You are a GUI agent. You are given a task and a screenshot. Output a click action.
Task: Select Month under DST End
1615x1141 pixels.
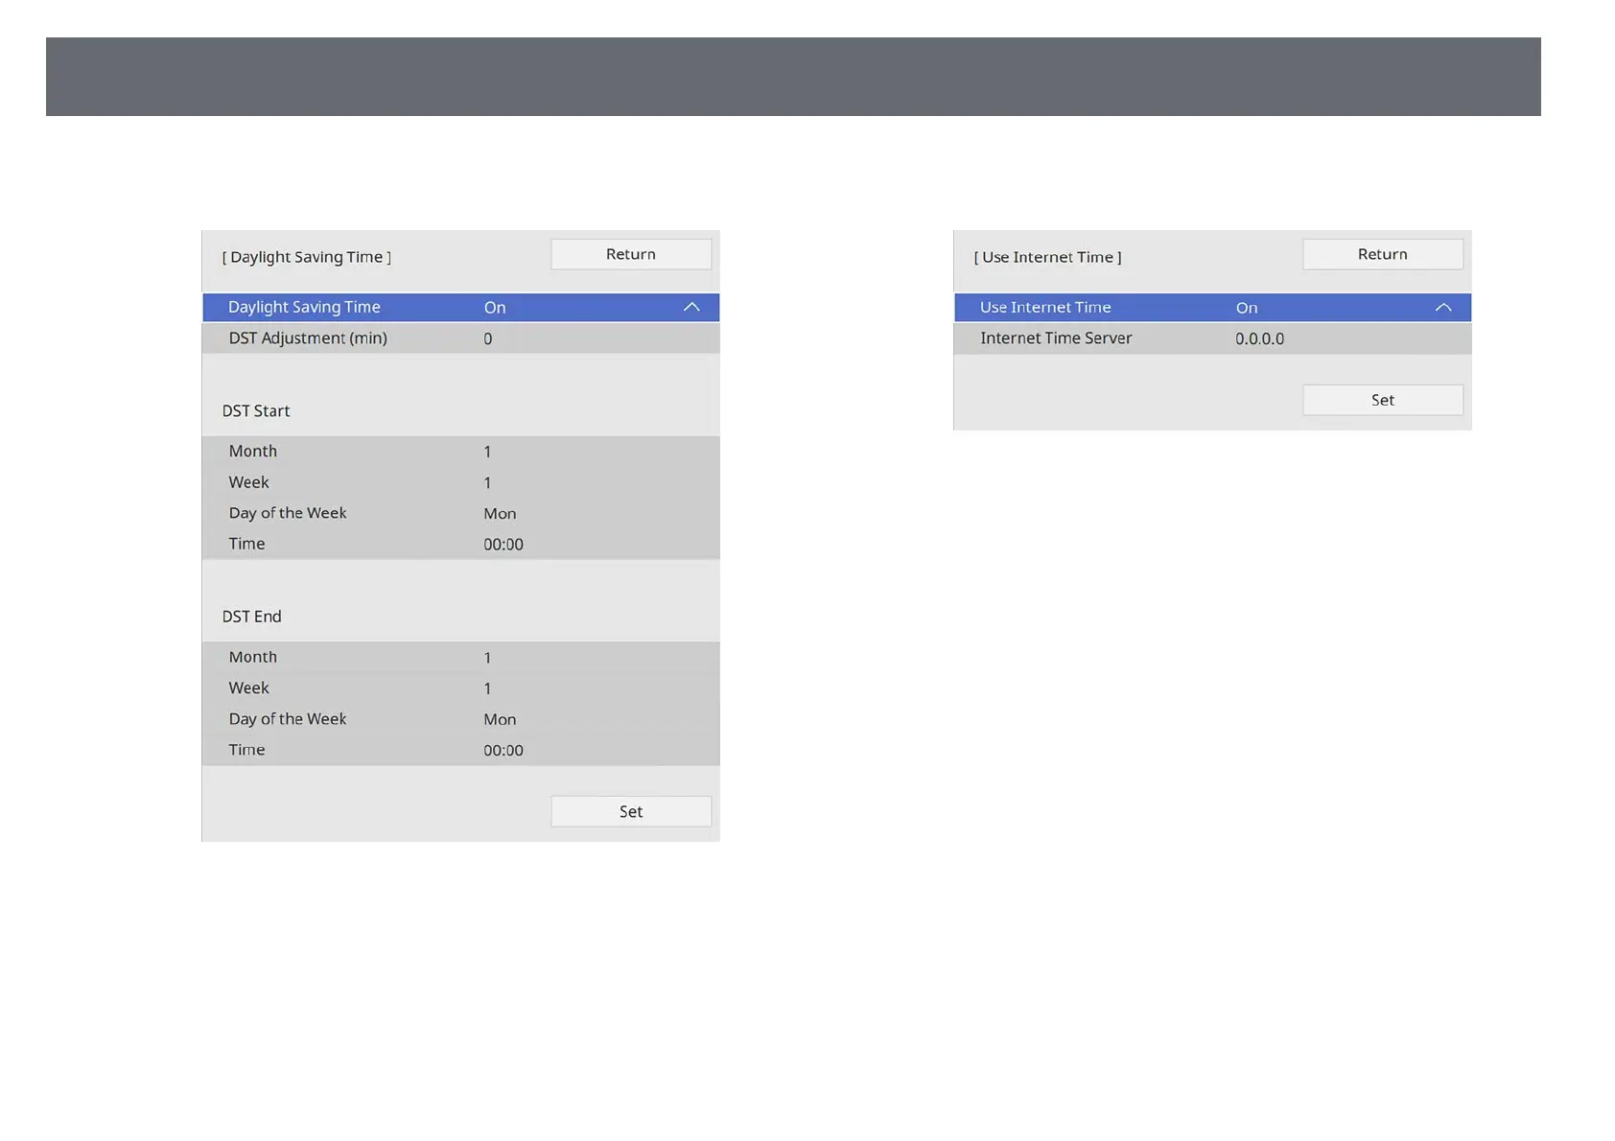(x=253, y=657)
